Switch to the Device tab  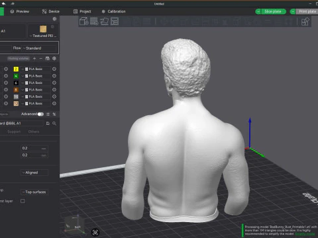[x=51, y=11]
